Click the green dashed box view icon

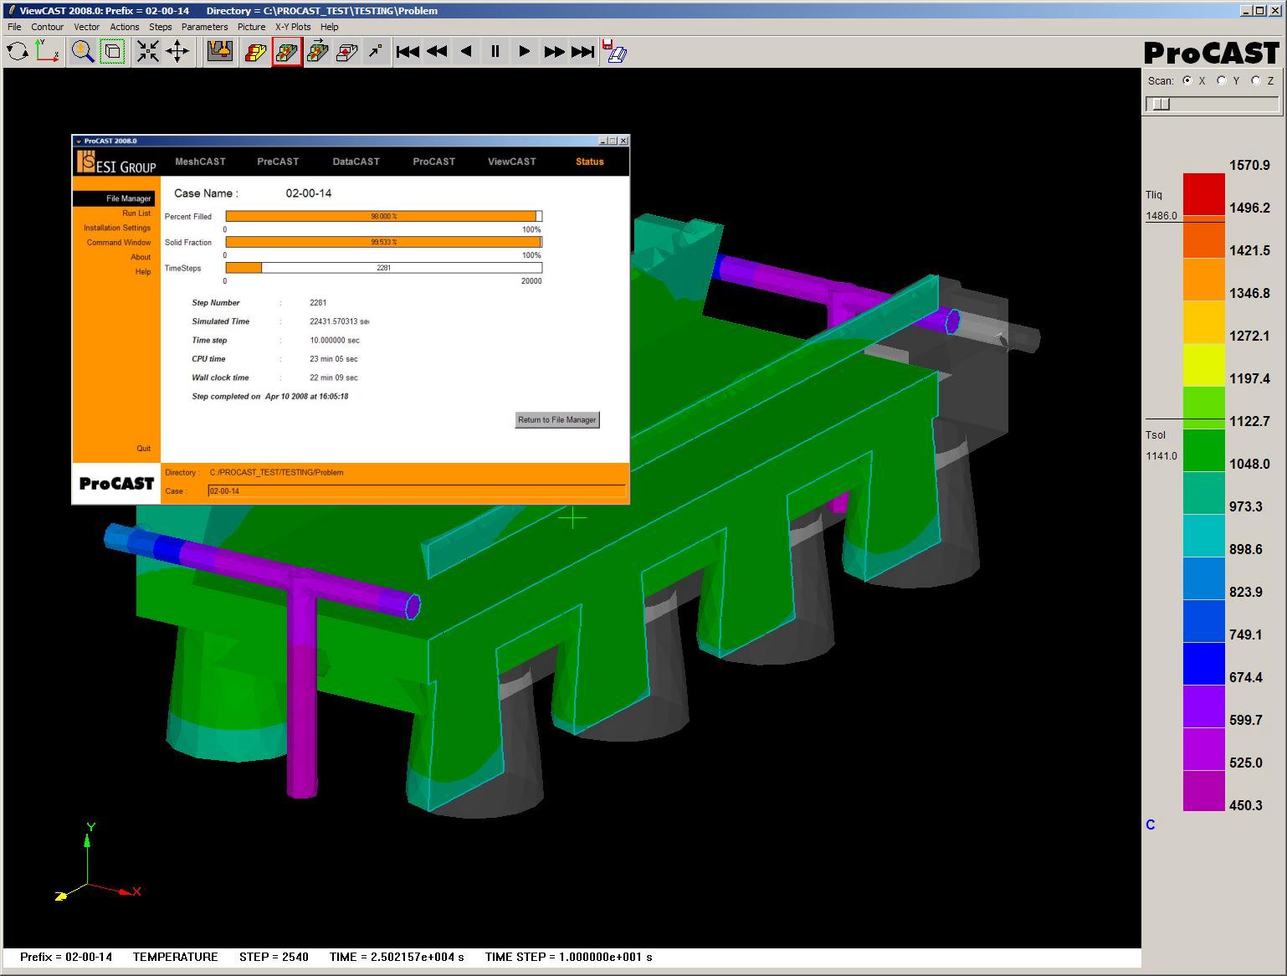tap(112, 52)
